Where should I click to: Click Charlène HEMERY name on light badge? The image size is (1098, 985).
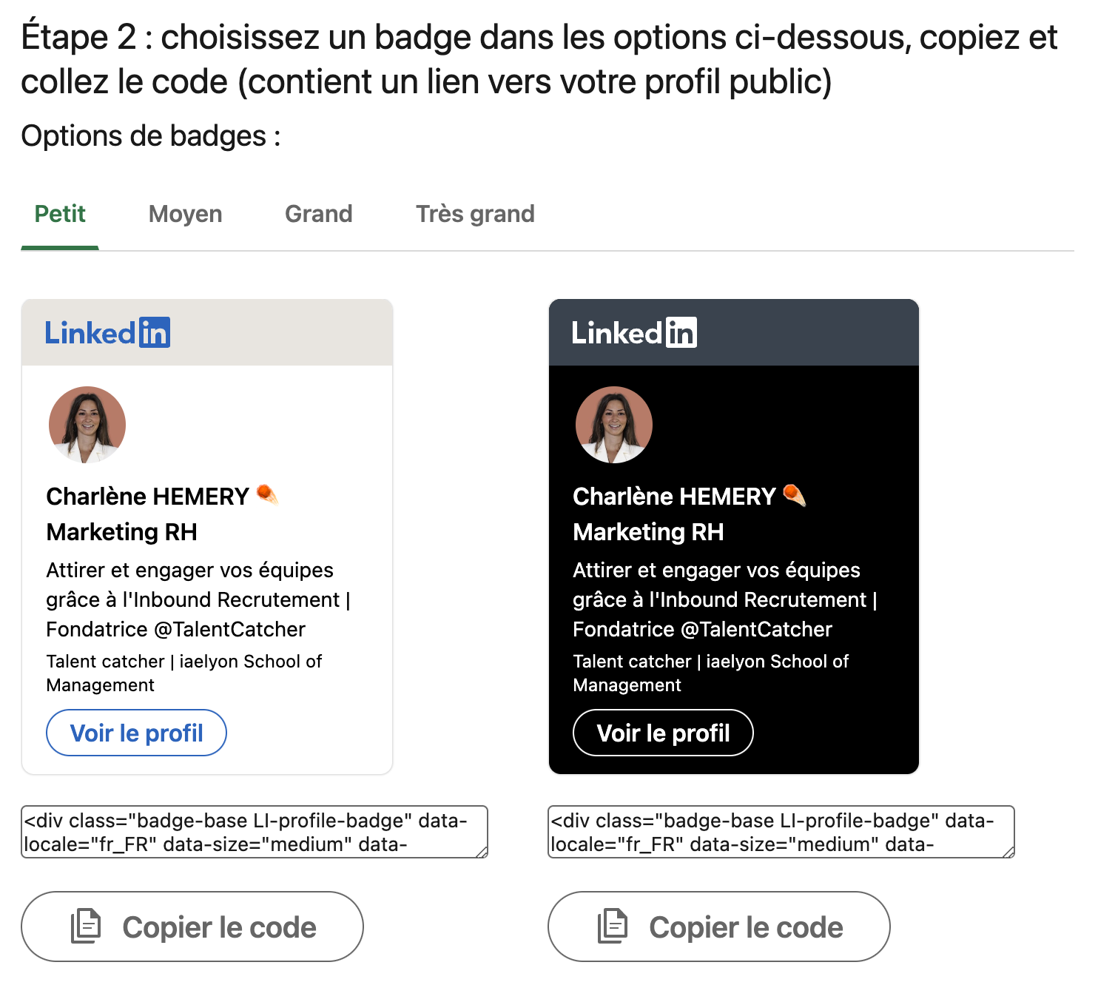coord(148,496)
